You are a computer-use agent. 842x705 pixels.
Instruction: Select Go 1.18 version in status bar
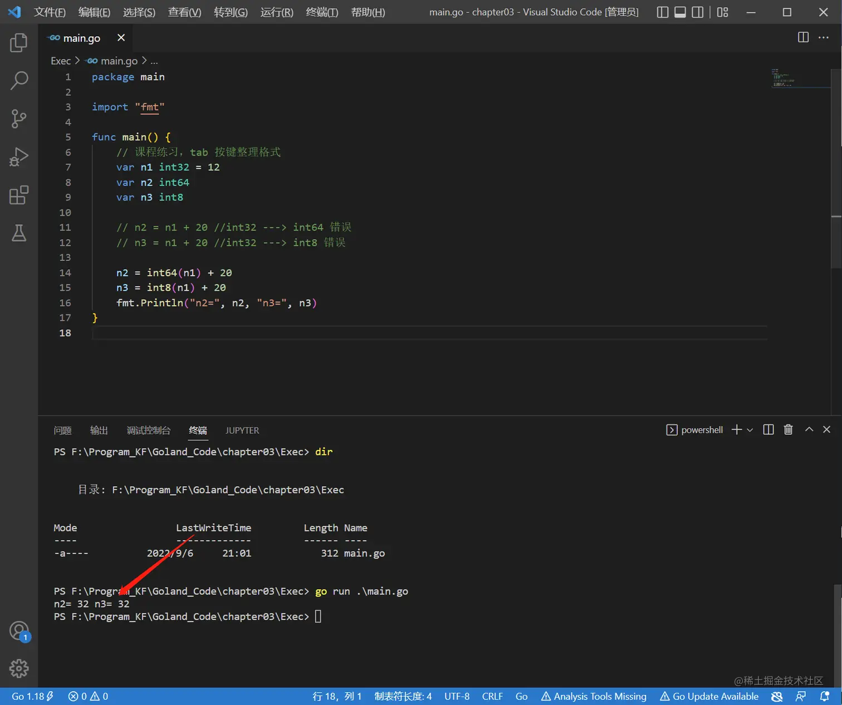click(32, 696)
